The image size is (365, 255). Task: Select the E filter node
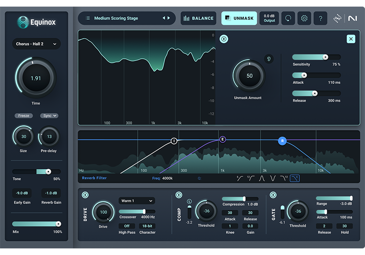coord(222,139)
